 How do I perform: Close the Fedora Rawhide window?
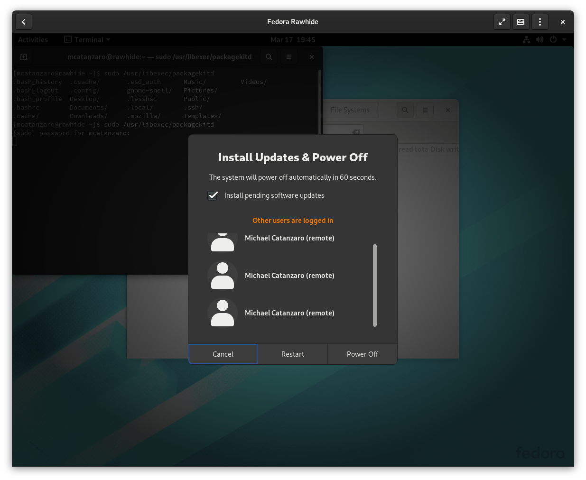[563, 22]
